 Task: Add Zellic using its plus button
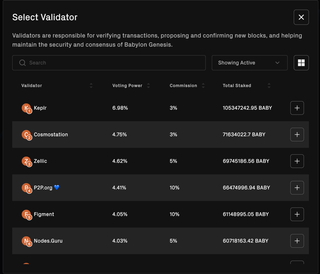point(297,161)
